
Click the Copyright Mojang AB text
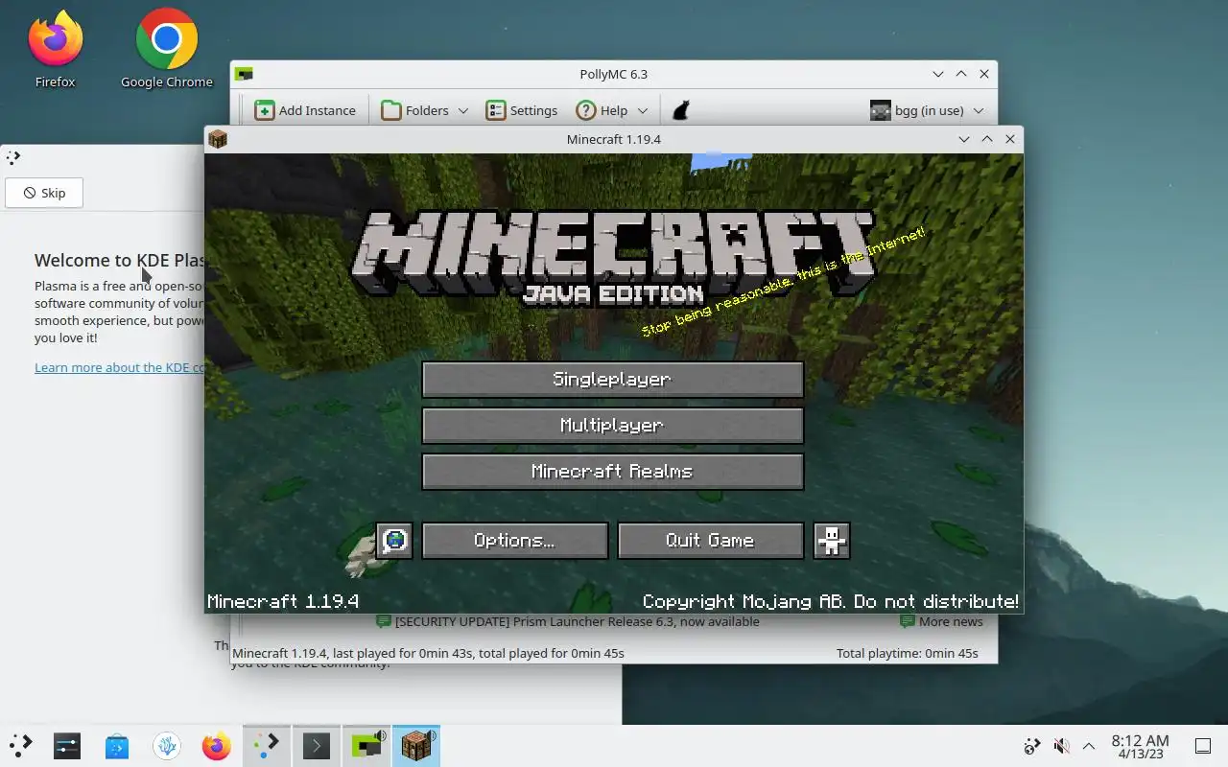831,602
